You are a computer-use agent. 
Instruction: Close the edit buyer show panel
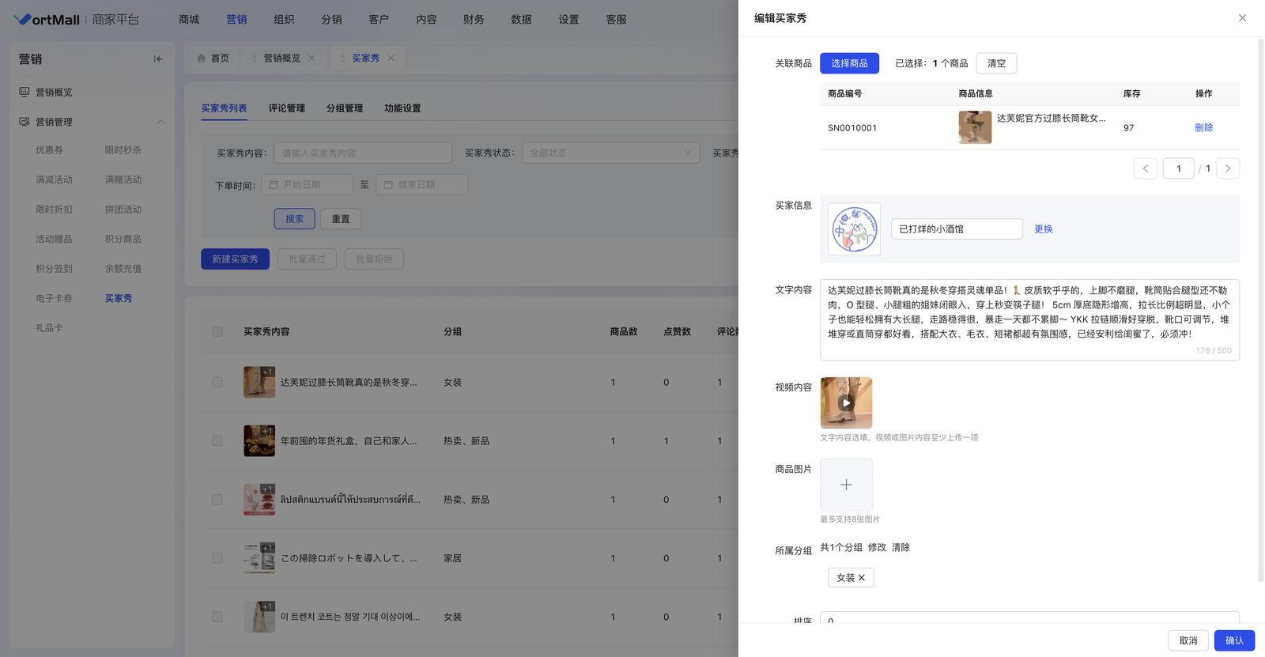(1242, 18)
